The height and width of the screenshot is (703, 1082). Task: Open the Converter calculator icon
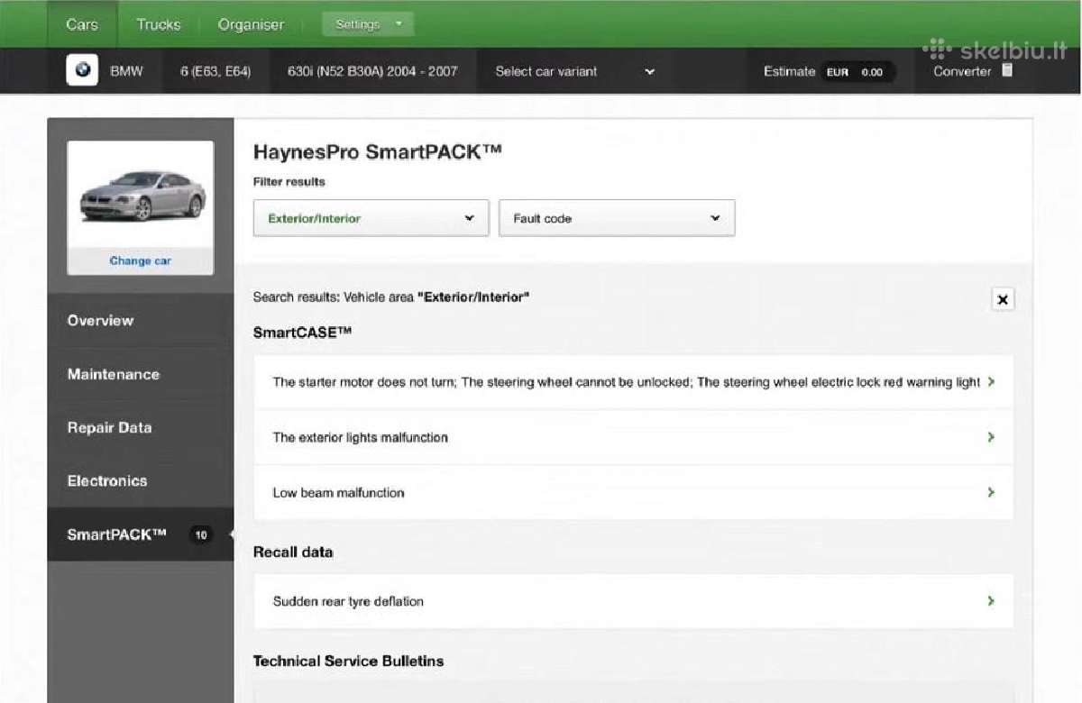1007,70
